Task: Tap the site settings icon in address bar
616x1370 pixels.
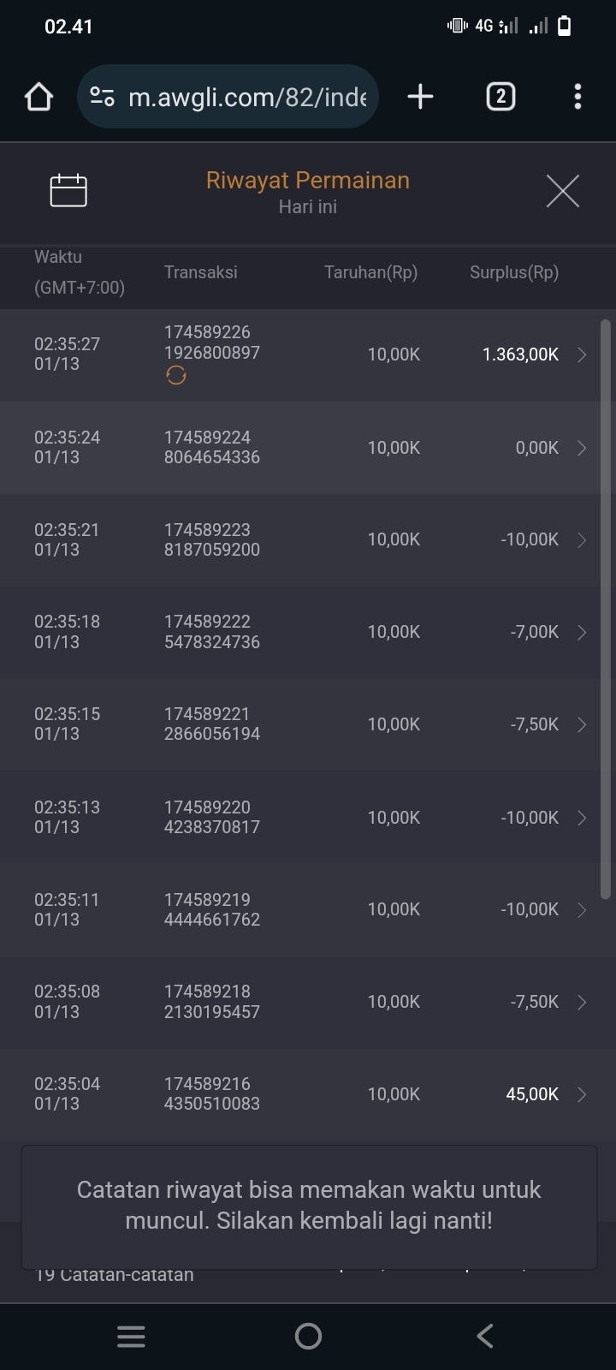Action: pos(102,97)
